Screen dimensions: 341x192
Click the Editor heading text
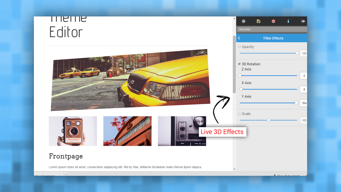click(66, 32)
